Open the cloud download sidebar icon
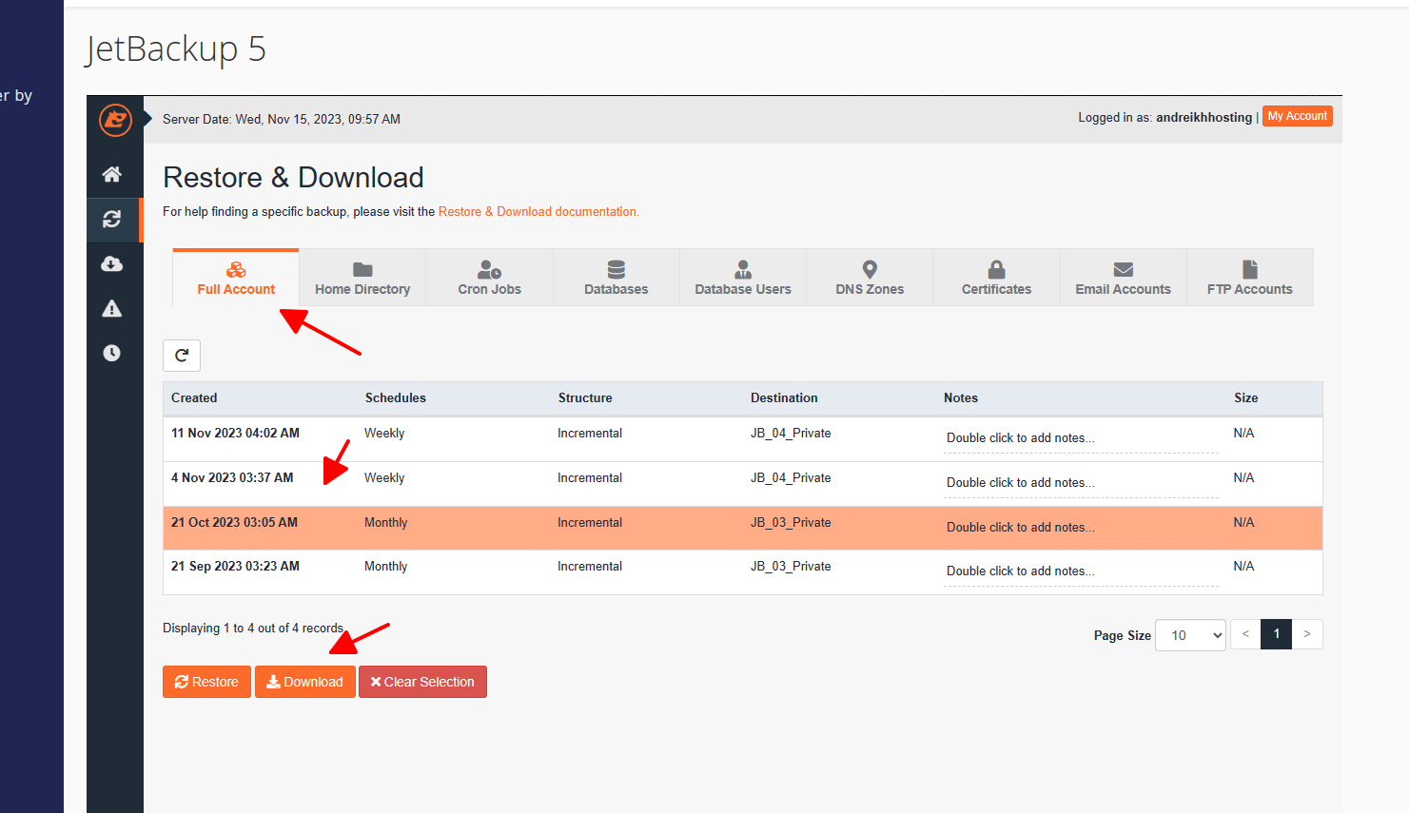This screenshot has width=1409, height=813. [112, 263]
